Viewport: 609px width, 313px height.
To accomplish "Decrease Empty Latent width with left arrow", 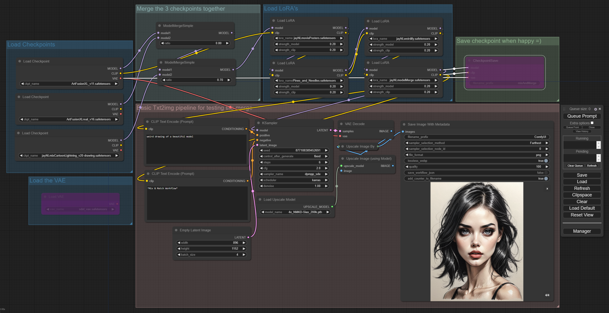I will pyautogui.click(x=179, y=243).
